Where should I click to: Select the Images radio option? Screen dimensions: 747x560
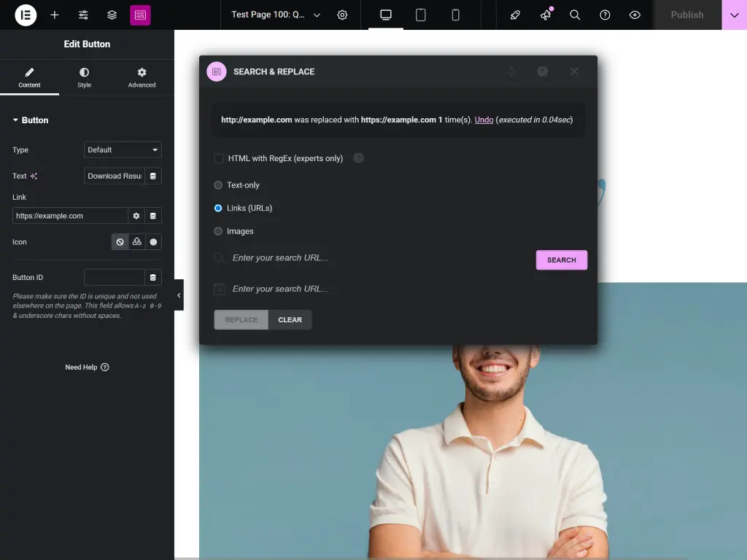point(218,231)
